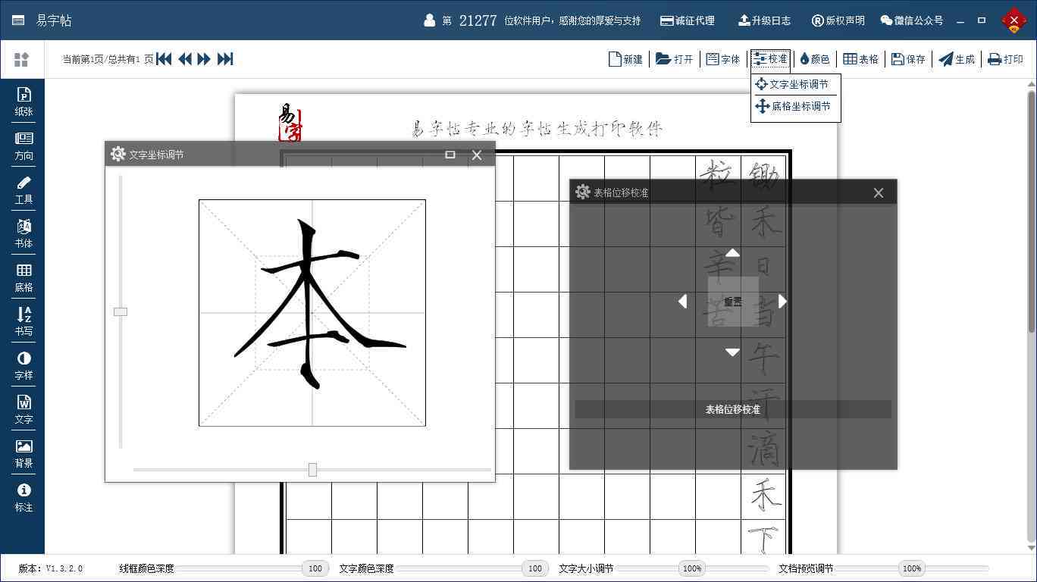Viewport: 1037px width, 582px height.
Task: Click the 易字 logo on the page
Action: pyautogui.click(x=290, y=123)
